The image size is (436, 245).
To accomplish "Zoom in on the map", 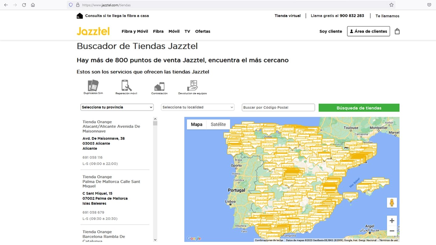I will pos(392,220).
